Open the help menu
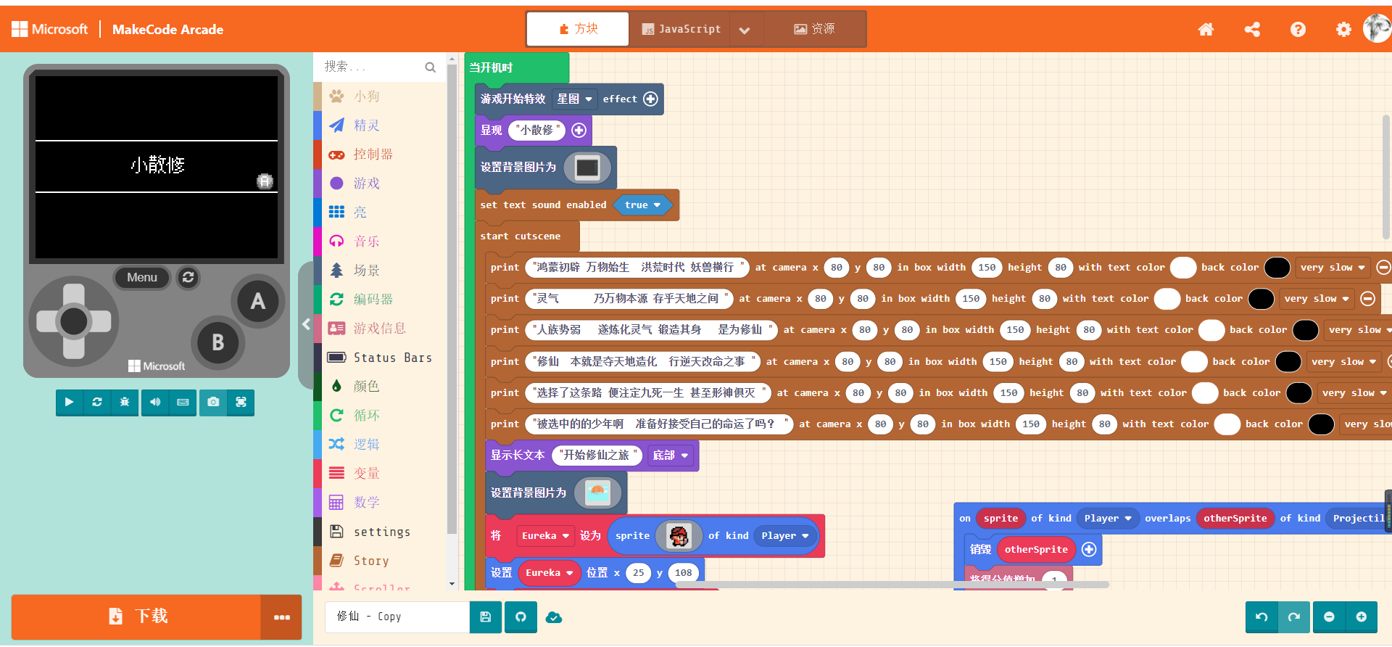Image resolution: width=1392 pixels, height=647 pixels. [1298, 29]
